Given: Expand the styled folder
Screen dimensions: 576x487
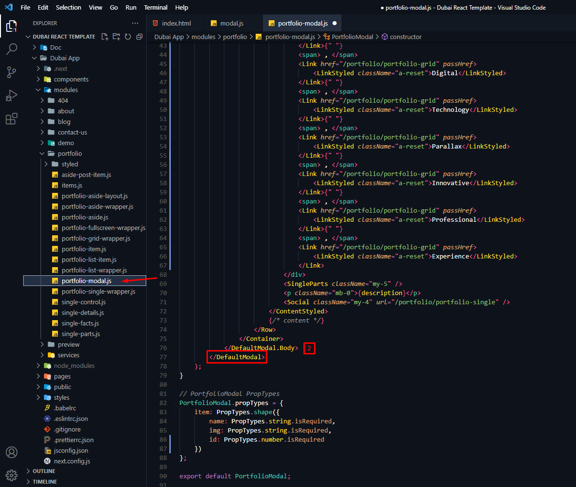Looking at the screenshot, I should (x=69, y=164).
